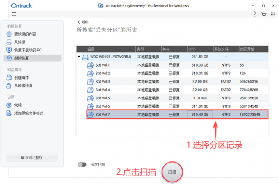Select 继续恢复 in sidebar

(21, 58)
